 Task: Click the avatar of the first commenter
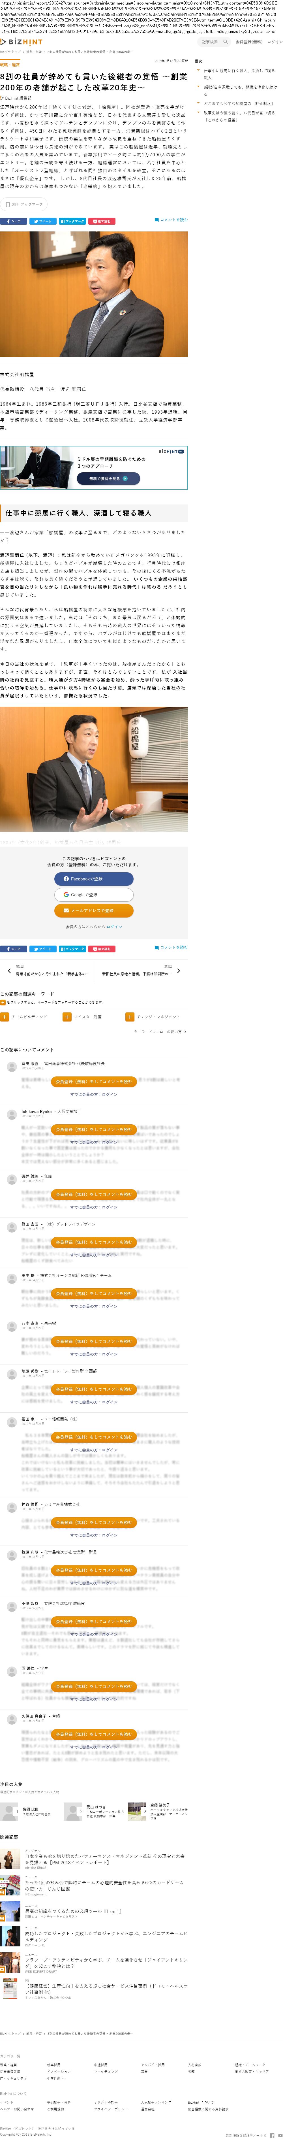(12, 1067)
